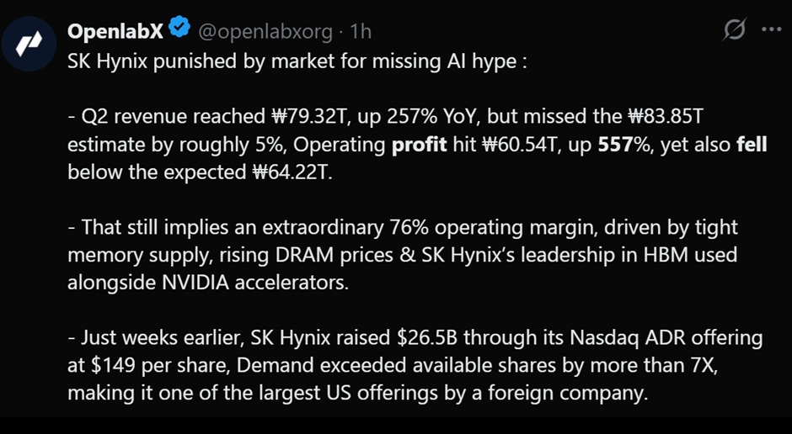This screenshot has width=792, height=434.
Task: Click the ₩83.85T estimate value
Action: pyautogui.click(x=665, y=116)
